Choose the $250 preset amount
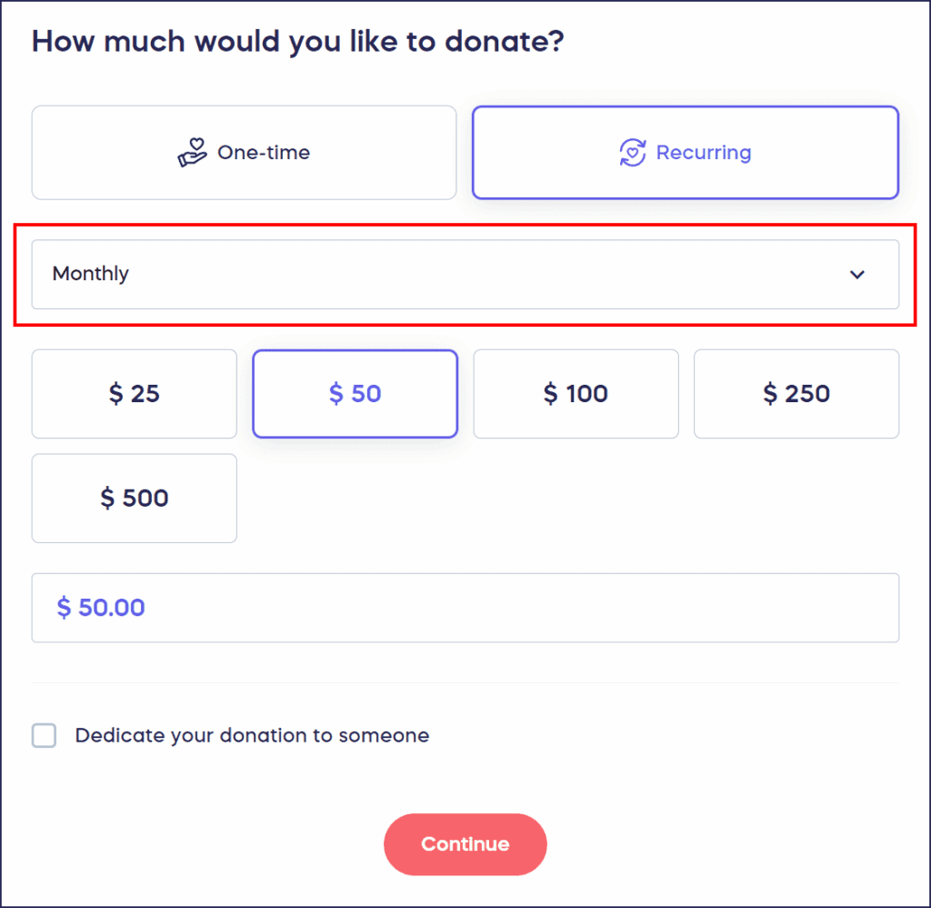The image size is (931, 908). pyautogui.click(x=796, y=394)
